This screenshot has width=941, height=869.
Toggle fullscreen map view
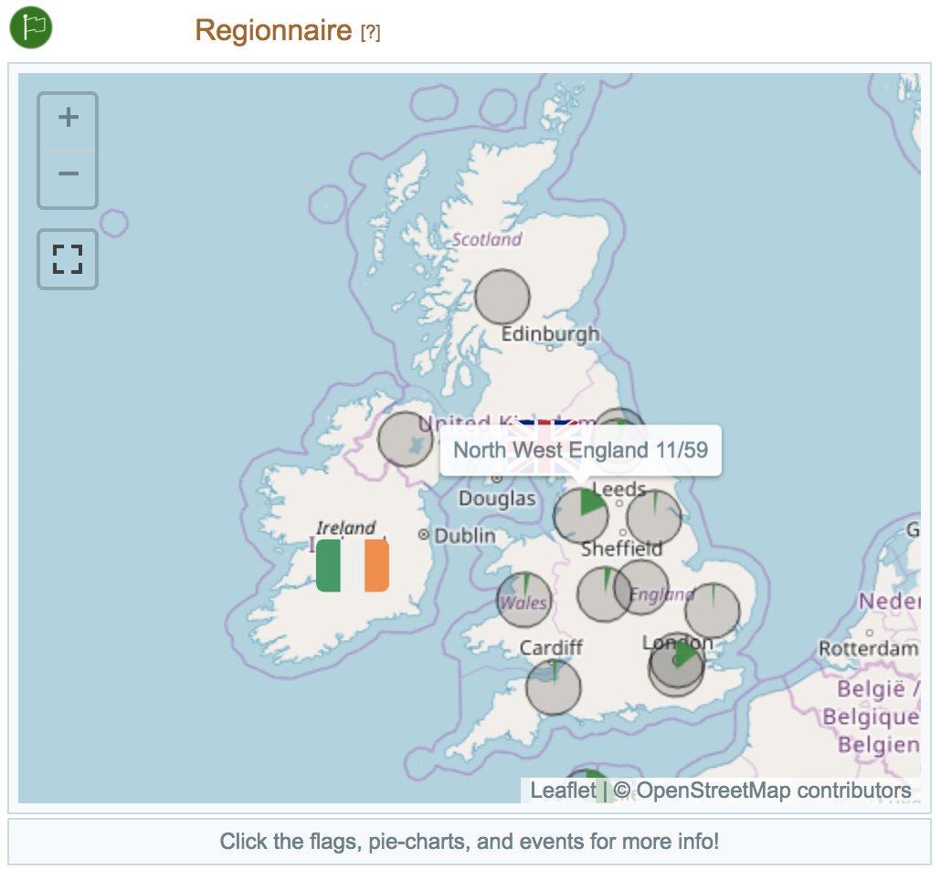tap(68, 259)
